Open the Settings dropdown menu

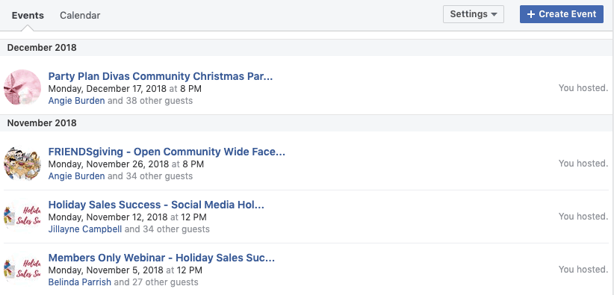474,14
